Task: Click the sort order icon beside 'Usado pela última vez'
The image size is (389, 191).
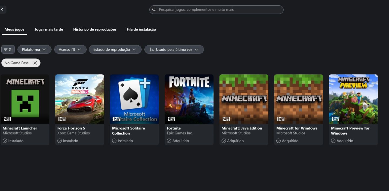Action: [x=152, y=50]
